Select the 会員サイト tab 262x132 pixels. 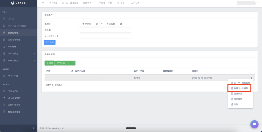tap(88, 3)
